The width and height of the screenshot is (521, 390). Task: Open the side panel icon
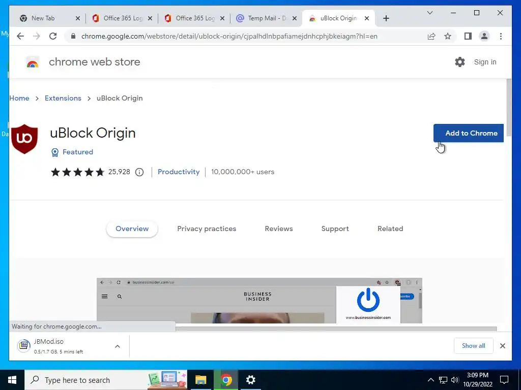point(468,36)
